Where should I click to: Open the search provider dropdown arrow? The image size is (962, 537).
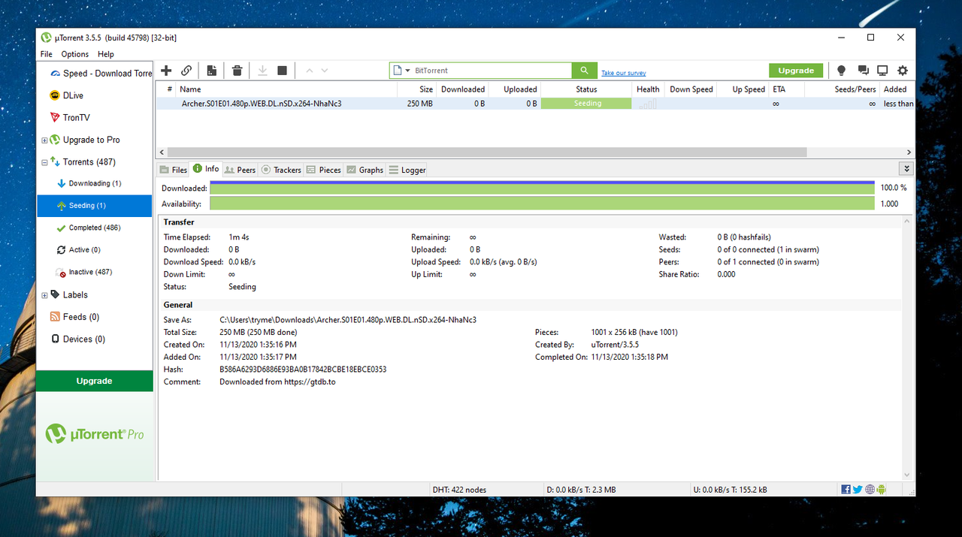pos(408,71)
